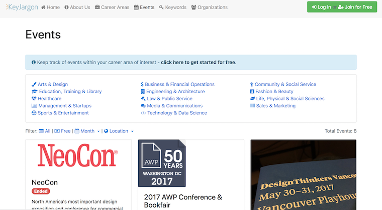The height and width of the screenshot is (210, 382).
Task: Click the About Us info icon
Action: pyautogui.click(x=66, y=8)
